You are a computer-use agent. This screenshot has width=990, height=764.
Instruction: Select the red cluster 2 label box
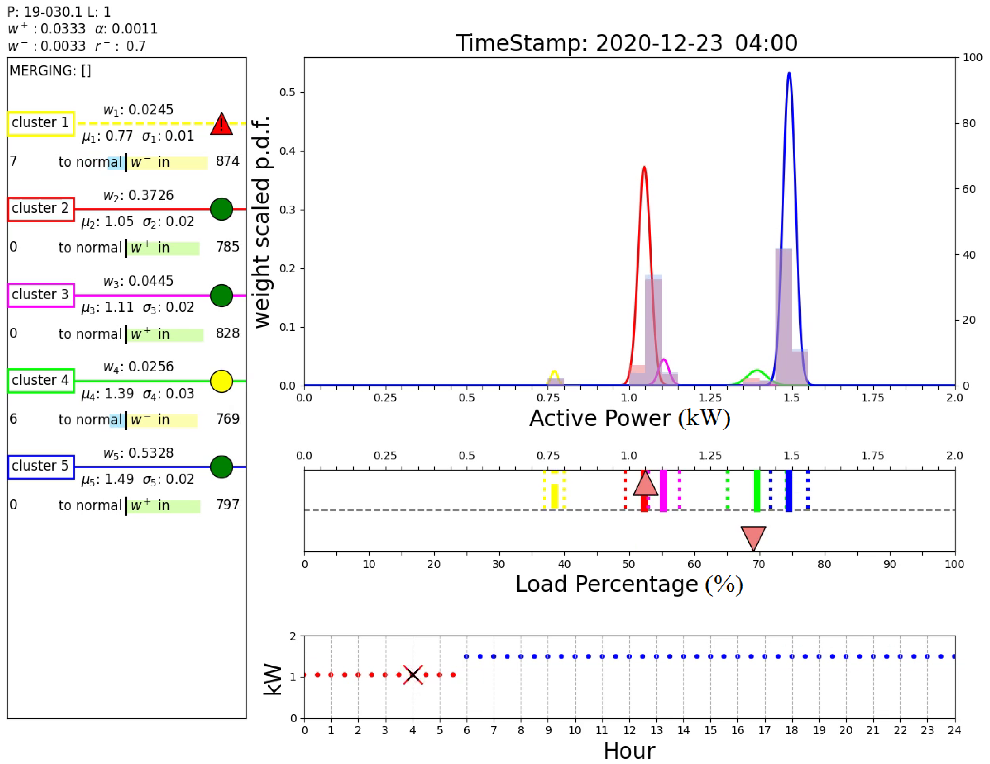point(41,209)
